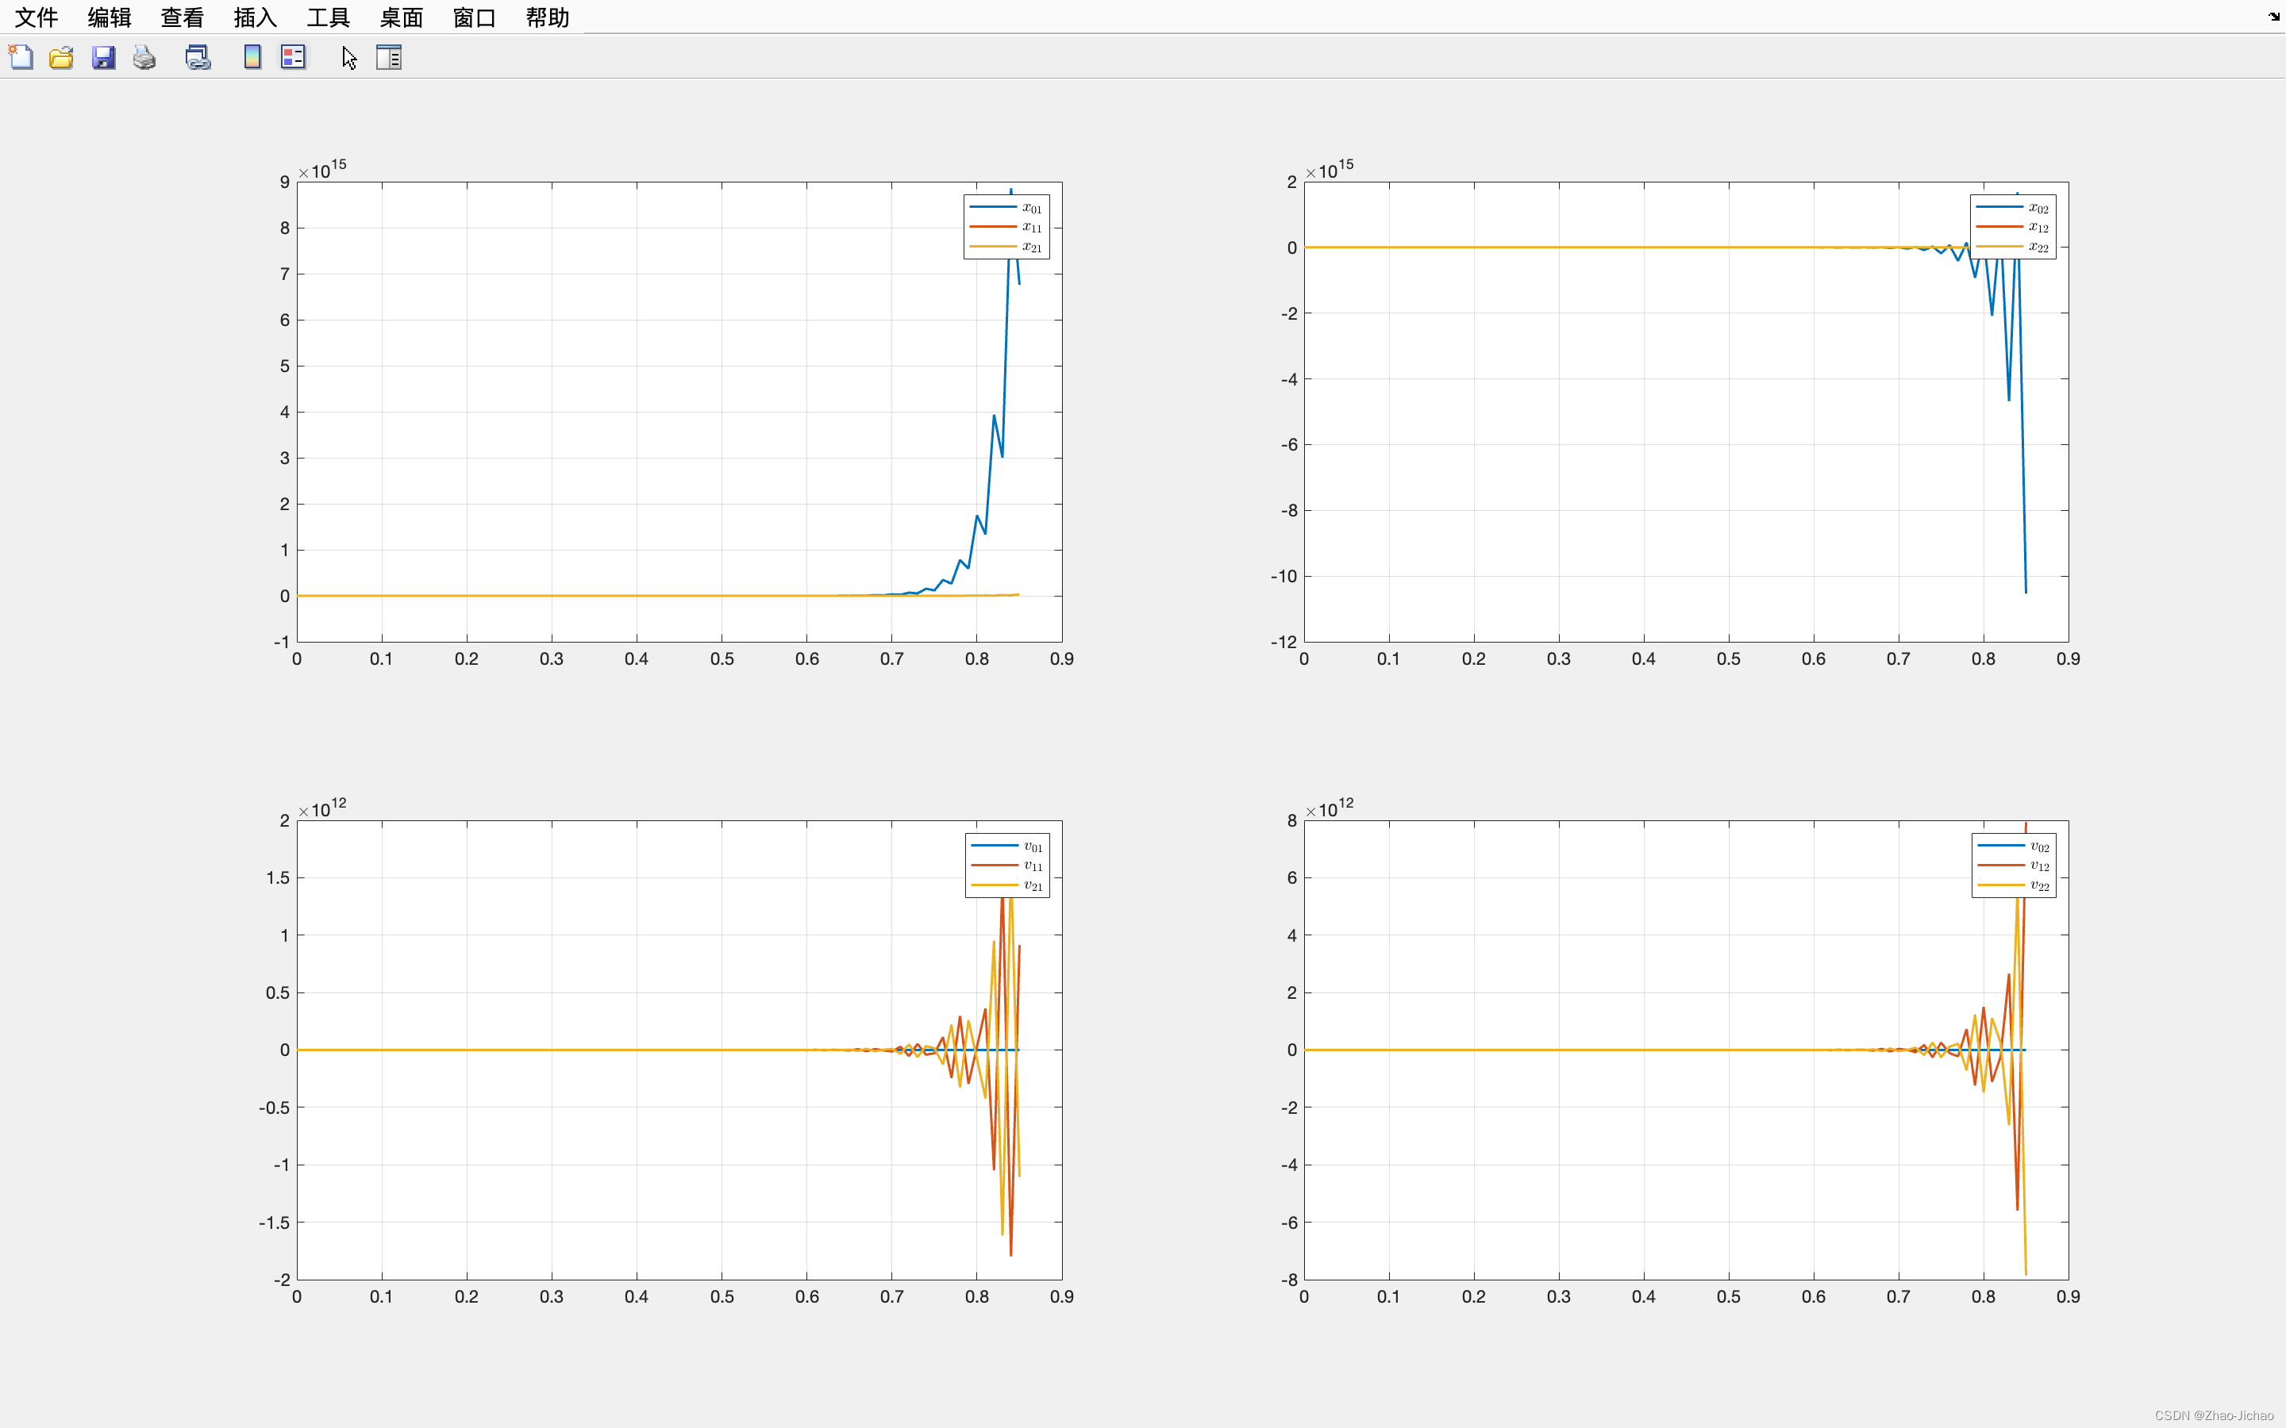Image resolution: width=2286 pixels, height=1428 pixels.
Task: Select the v22 legend entry in bottom-right plot
Action: coord(2014,885)
